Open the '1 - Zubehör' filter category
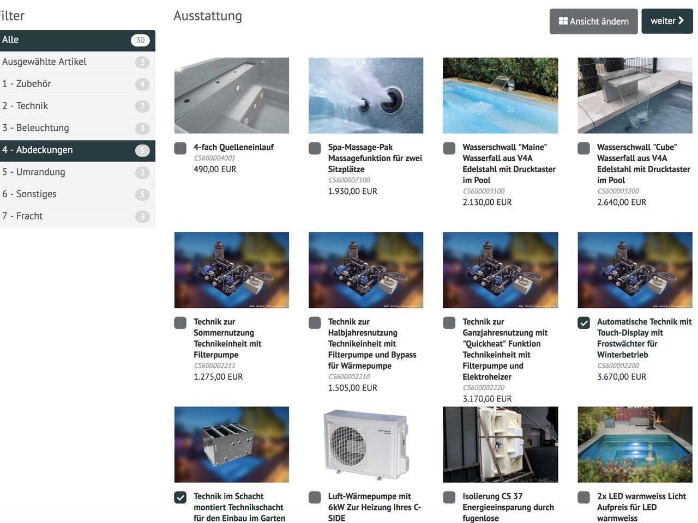 tap(77, 84)
